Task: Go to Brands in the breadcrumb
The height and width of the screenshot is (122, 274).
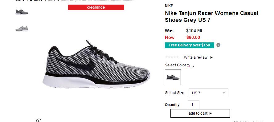Action: pyautogui.click(x=36, y=0)
